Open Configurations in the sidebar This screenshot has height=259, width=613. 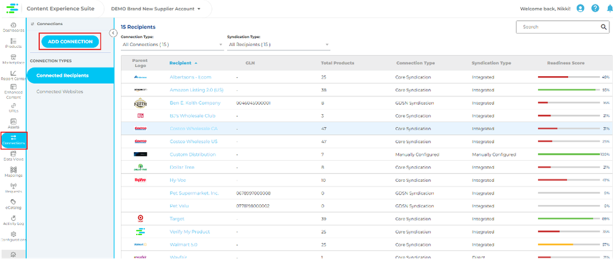click(13, 236)
